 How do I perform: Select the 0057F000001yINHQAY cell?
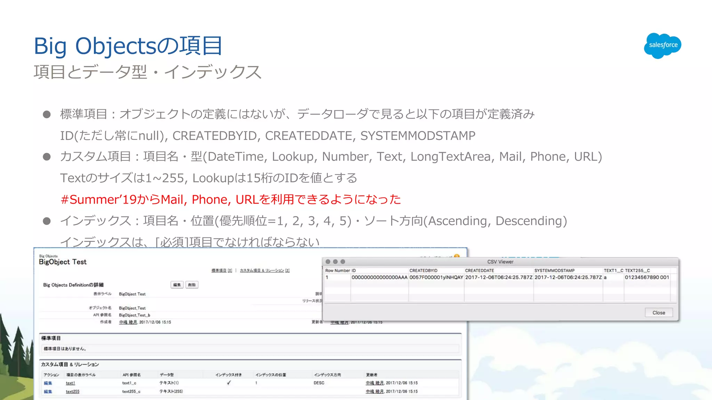click(x=436, y=277)
